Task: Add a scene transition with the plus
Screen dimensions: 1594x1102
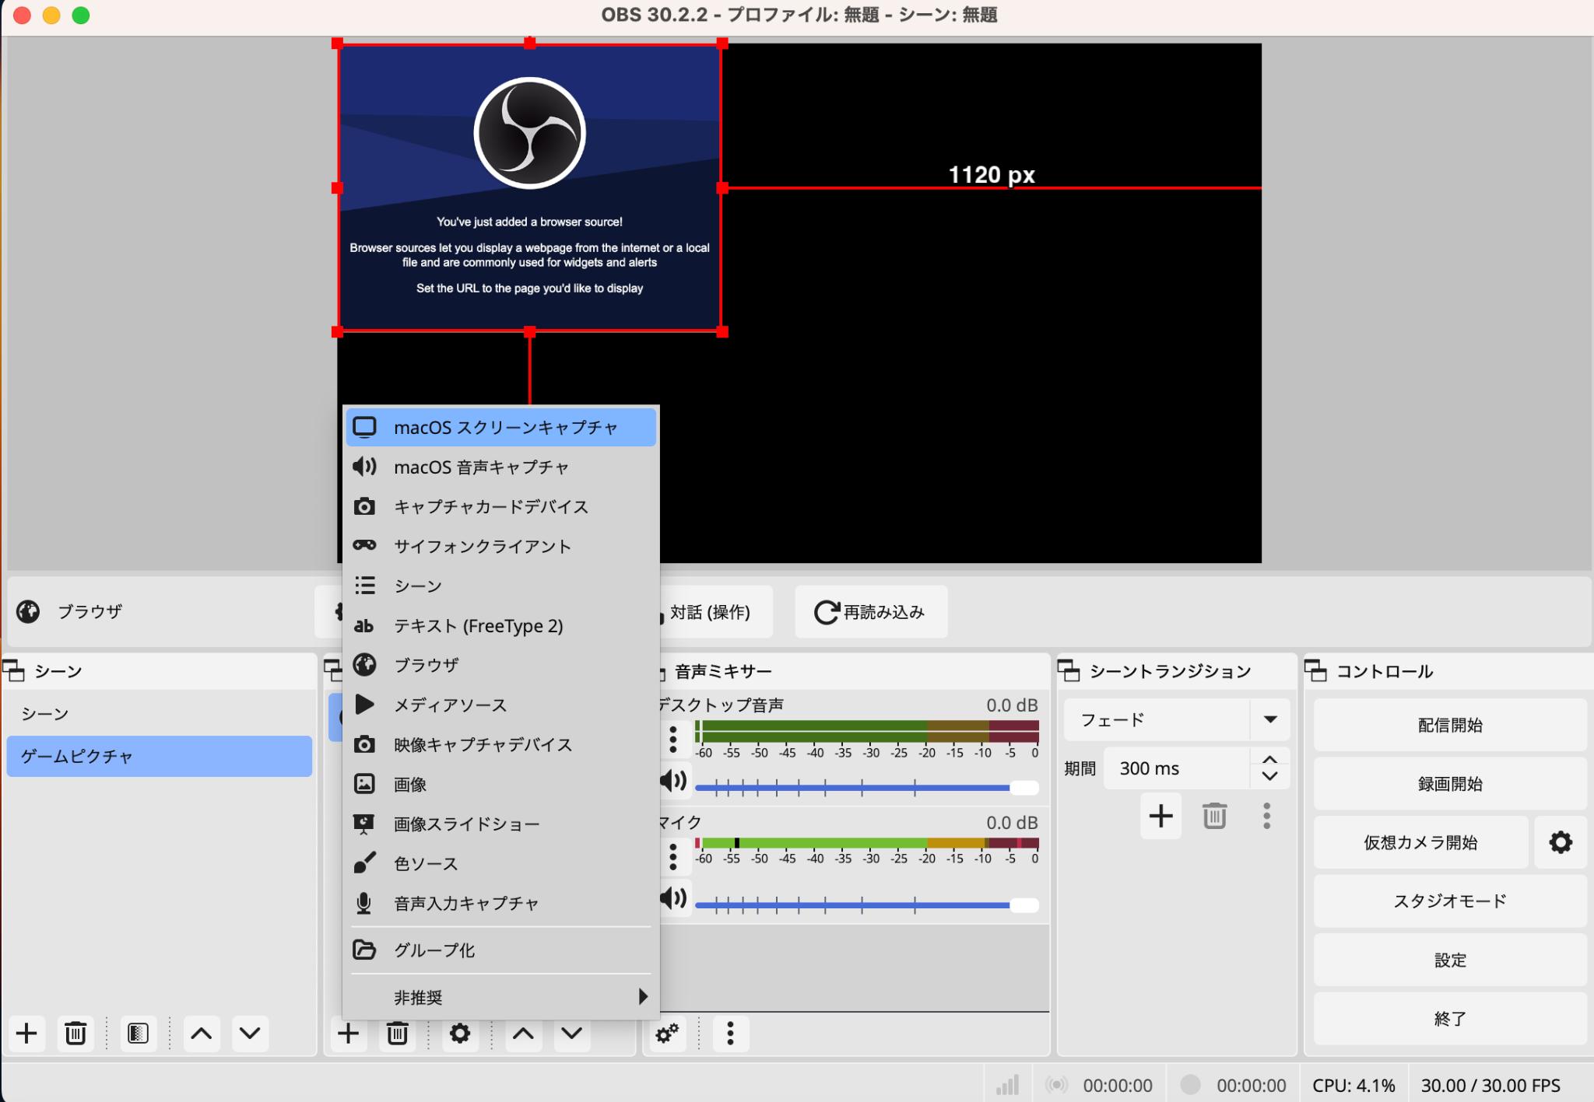Action: click(1160, 816)
